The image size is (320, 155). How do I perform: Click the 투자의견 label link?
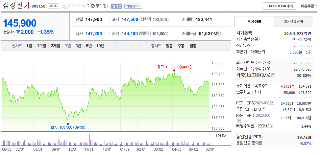(243, 86)
